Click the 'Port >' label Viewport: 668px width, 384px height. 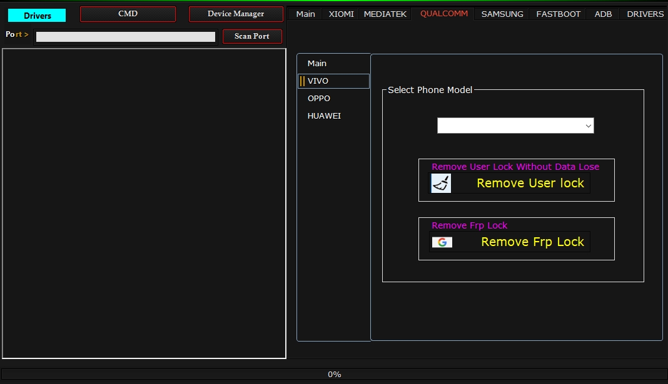[17, 34]
